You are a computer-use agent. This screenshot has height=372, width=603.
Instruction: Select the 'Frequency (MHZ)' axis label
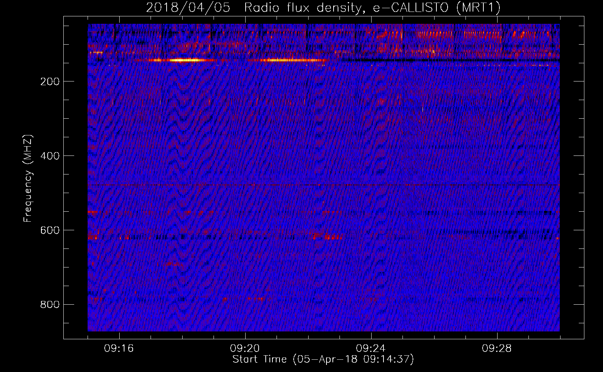(x=28, y=179)
